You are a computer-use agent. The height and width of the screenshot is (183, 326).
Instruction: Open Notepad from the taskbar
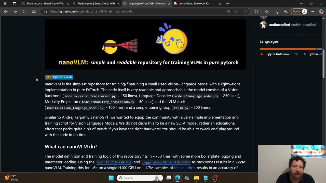[x=206, y=178]
